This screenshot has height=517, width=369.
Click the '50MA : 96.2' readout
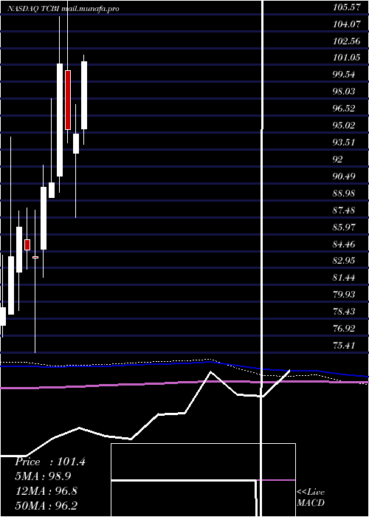46,506
